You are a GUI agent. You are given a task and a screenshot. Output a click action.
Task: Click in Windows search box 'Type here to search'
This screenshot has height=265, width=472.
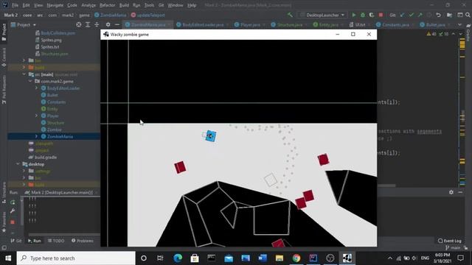point(76,258)
